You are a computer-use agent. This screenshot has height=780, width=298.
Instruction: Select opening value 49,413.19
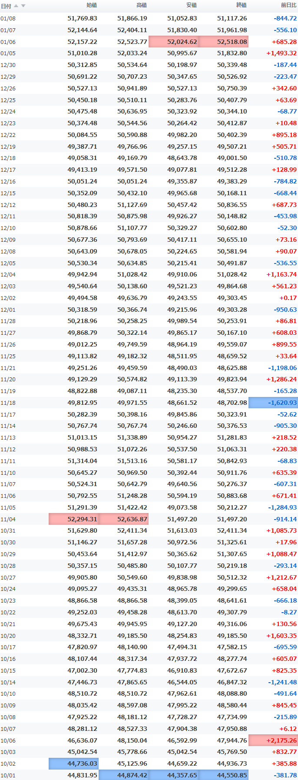(x=83, y=170)
